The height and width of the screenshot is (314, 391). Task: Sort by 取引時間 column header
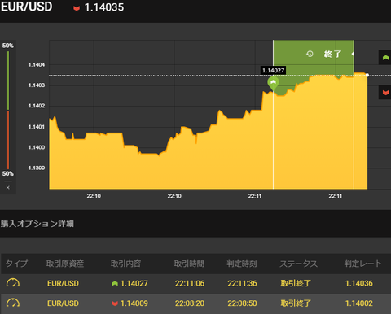click(189, 264)
